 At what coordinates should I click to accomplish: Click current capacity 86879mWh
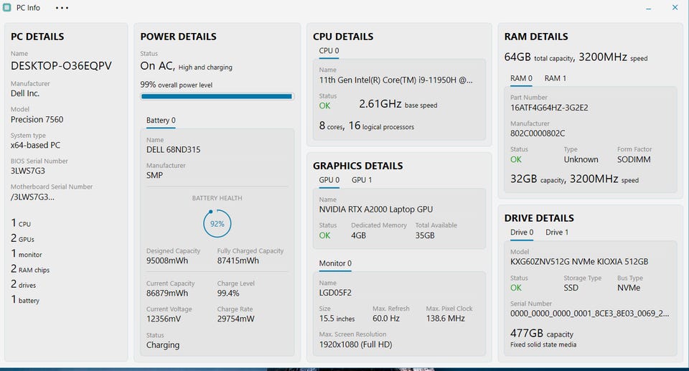click(167, 293)
